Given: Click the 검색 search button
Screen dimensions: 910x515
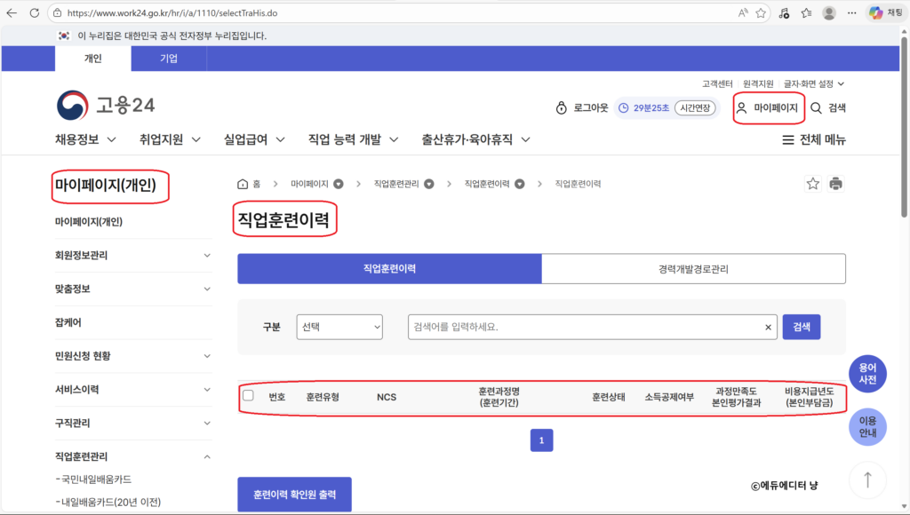Looking at the screenshot, I should [x=801, y=327].
